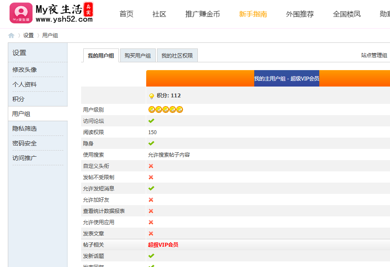
Task: Select 用户组 in settings sidebar
Action: pyautogui.click(x=21, y=114)
